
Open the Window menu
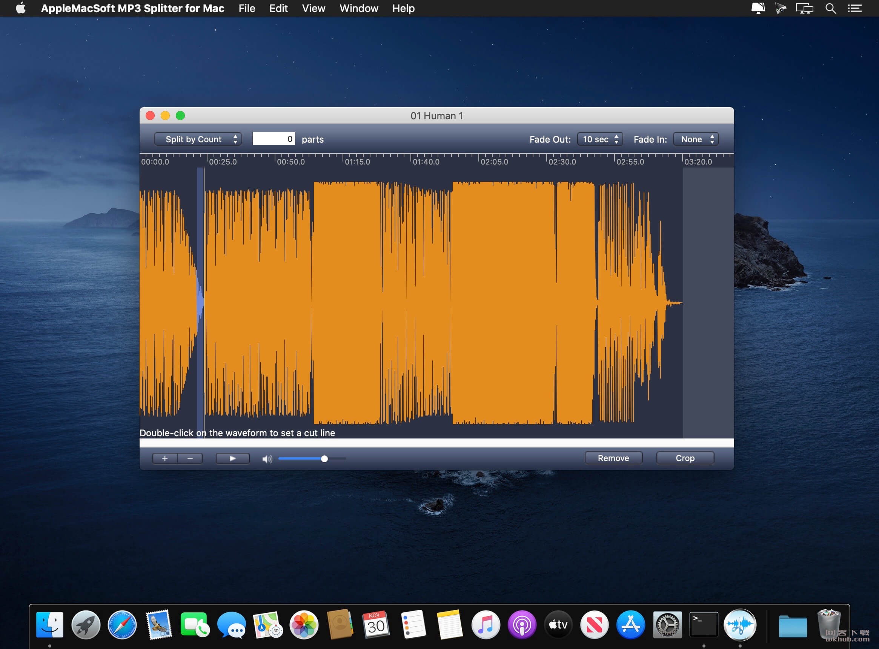[x=359, y=8]
